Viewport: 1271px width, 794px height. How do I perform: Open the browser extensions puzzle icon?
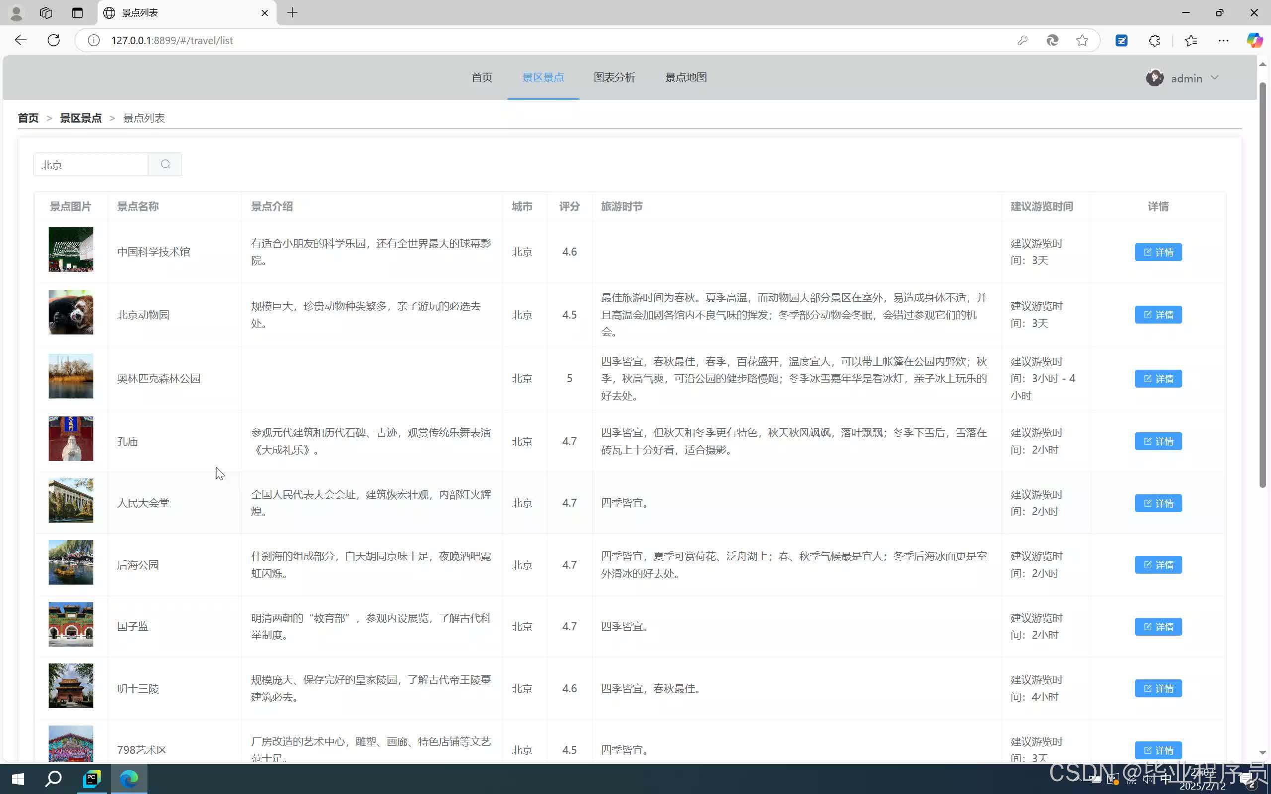[x=1154, y=40]
